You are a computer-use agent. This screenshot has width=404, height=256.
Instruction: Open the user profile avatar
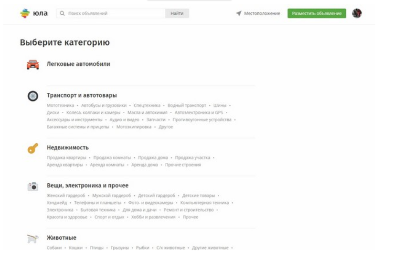point(357,13)
